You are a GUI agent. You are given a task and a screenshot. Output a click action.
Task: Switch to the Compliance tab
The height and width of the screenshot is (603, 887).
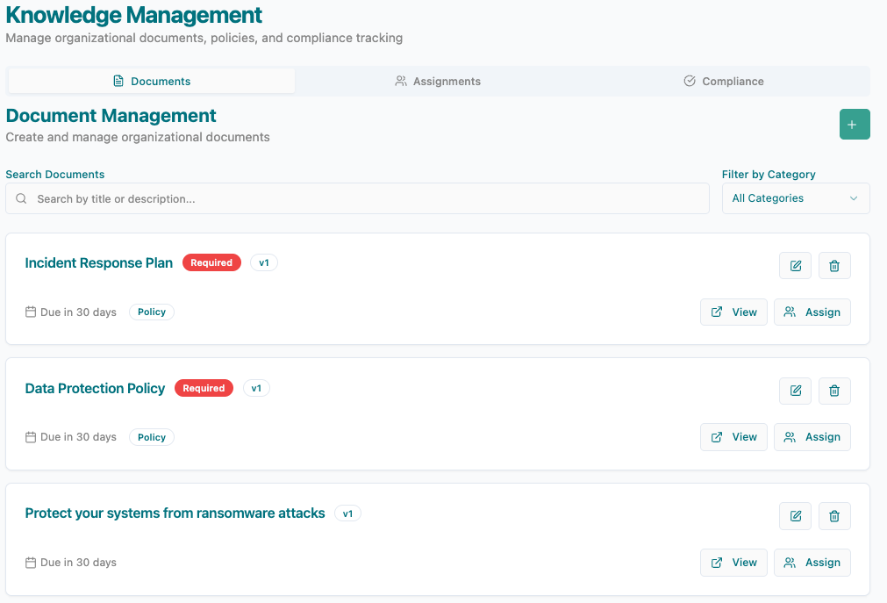click(x=723, y=81)
